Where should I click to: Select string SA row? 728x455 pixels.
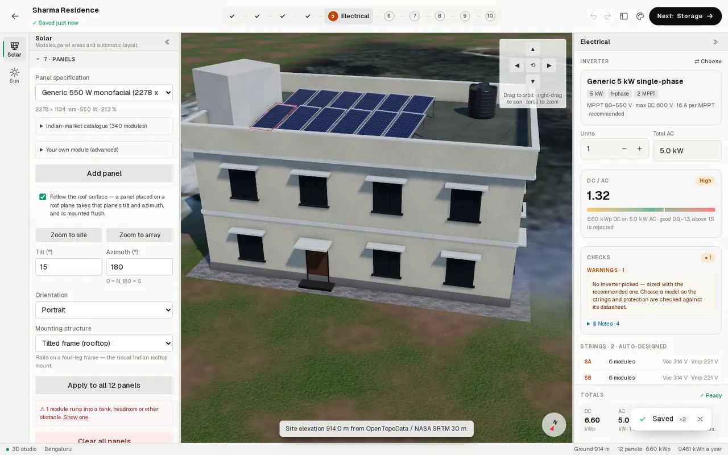point(651,362)
